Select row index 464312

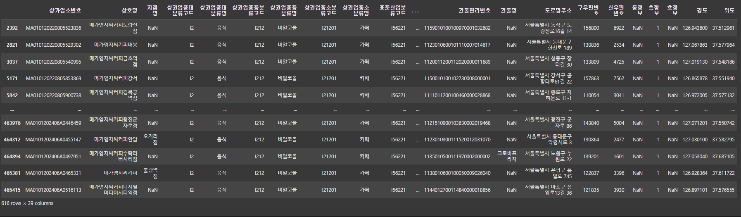[x=12, y=139]
